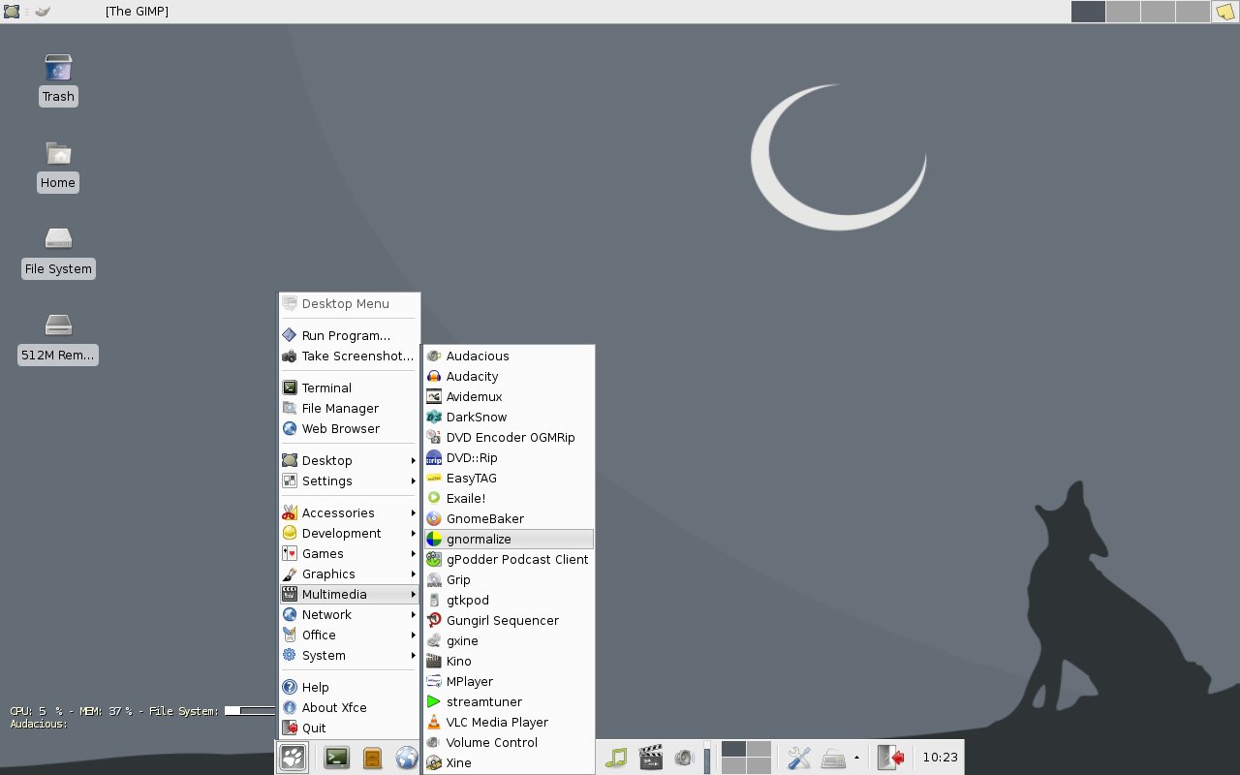This screenshot has width=1240, height=775.
Task: Choose the File Manager menu entry
Action: [x=350, y=408]
